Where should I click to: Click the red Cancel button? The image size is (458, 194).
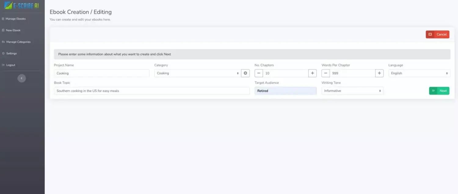point(437,34)
